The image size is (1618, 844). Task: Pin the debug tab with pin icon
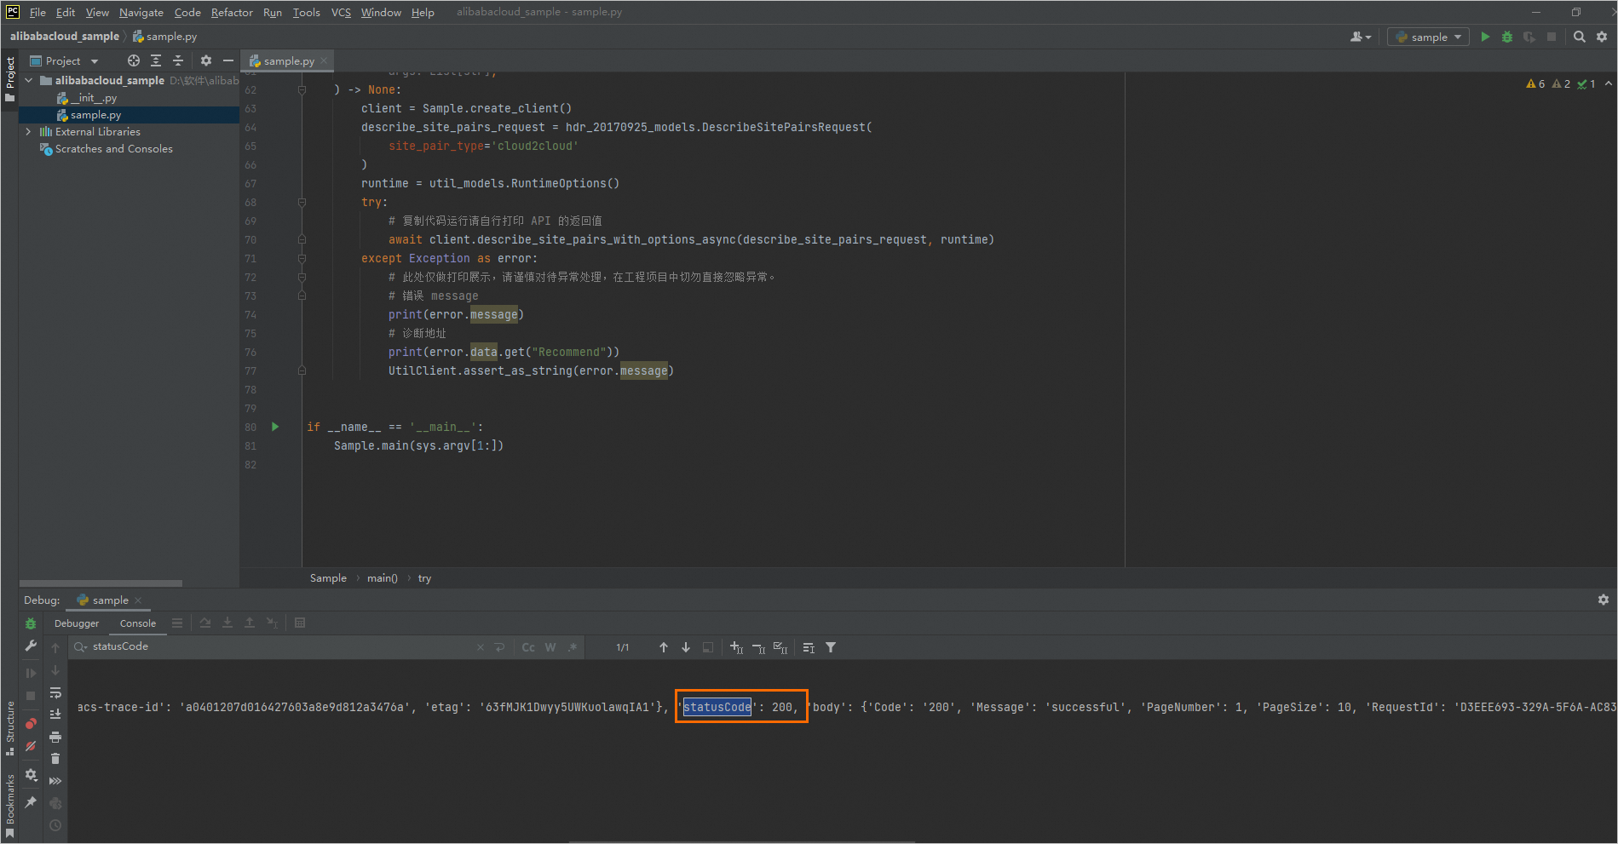pyautogui.click(x=31, y=802)
